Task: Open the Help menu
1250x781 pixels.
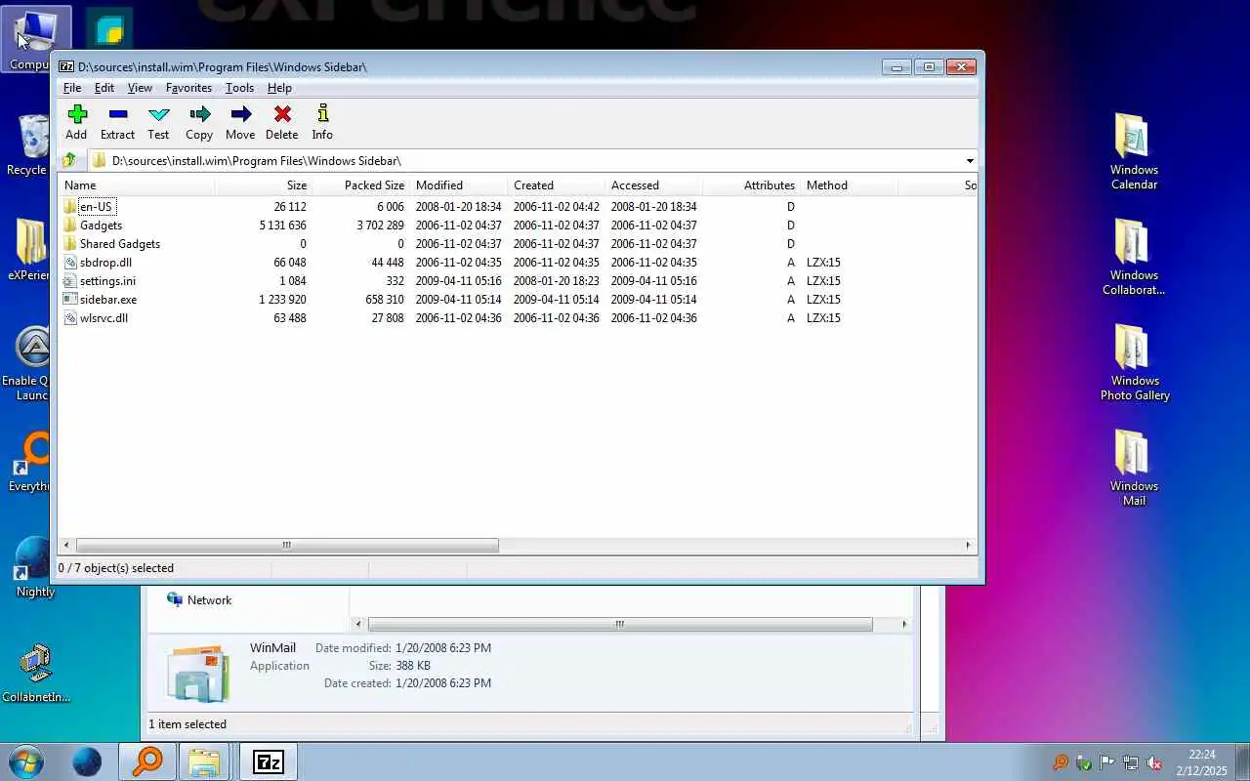Action: click(279, 88)
